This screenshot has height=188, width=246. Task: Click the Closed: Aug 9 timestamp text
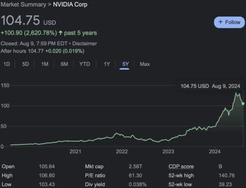[x=34, y=44]
